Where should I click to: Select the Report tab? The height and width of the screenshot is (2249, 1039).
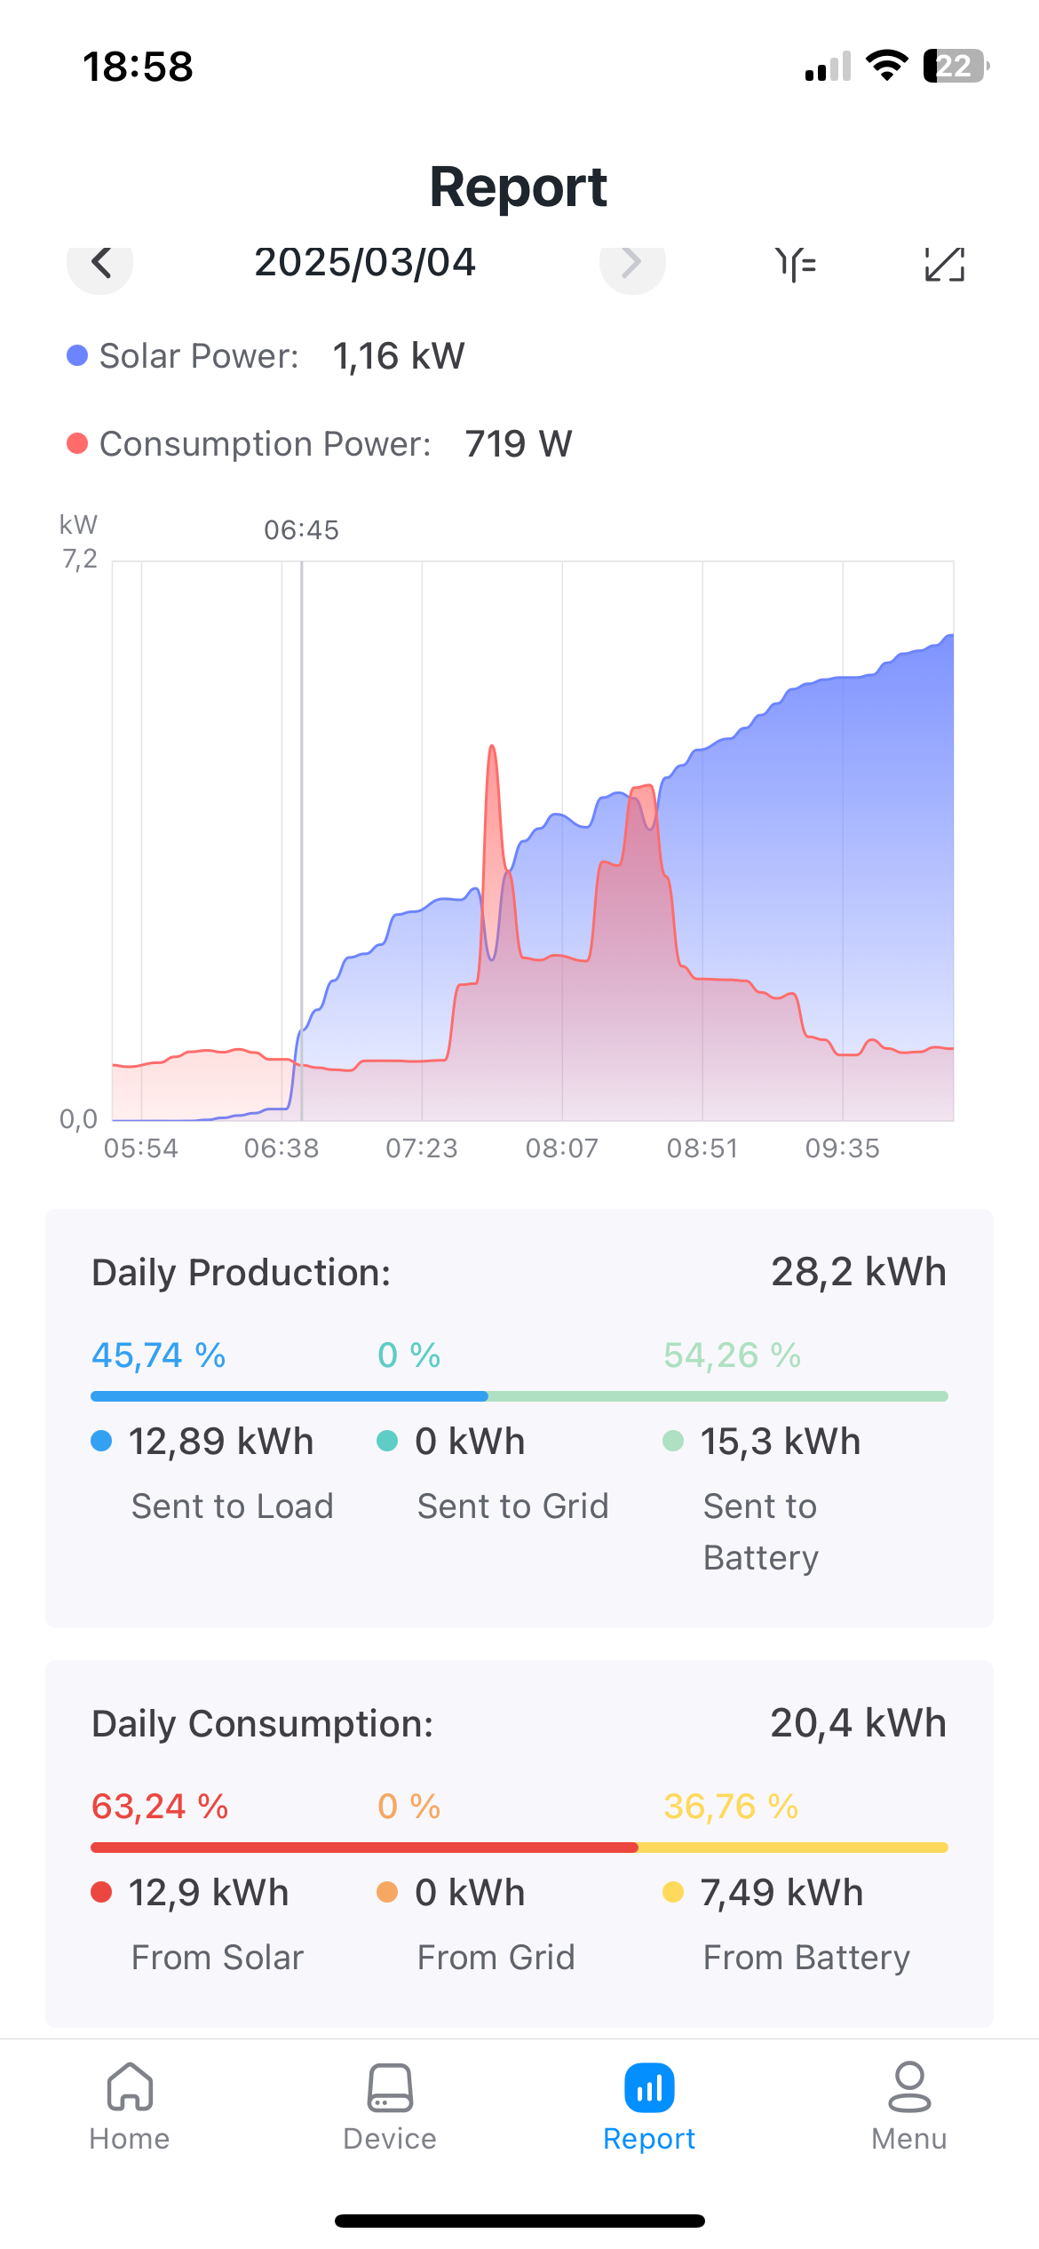(649, 2106)
